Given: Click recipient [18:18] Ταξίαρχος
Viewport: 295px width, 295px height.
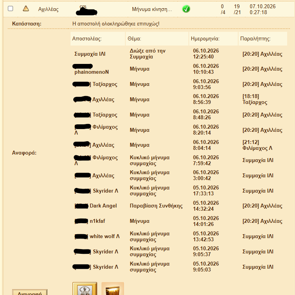Looking at the screenshot, I should click(255, 99).
